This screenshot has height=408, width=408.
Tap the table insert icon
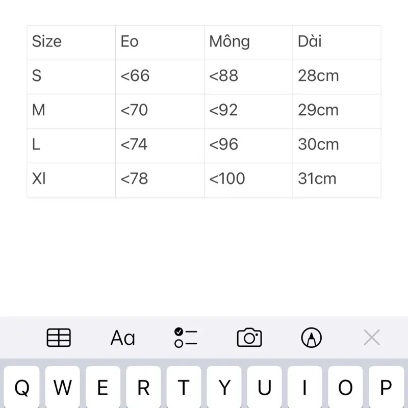[59, 338]
